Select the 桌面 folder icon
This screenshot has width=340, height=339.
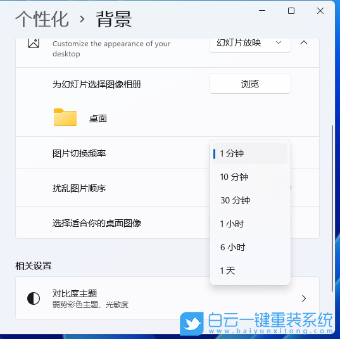tap(65, 117)
